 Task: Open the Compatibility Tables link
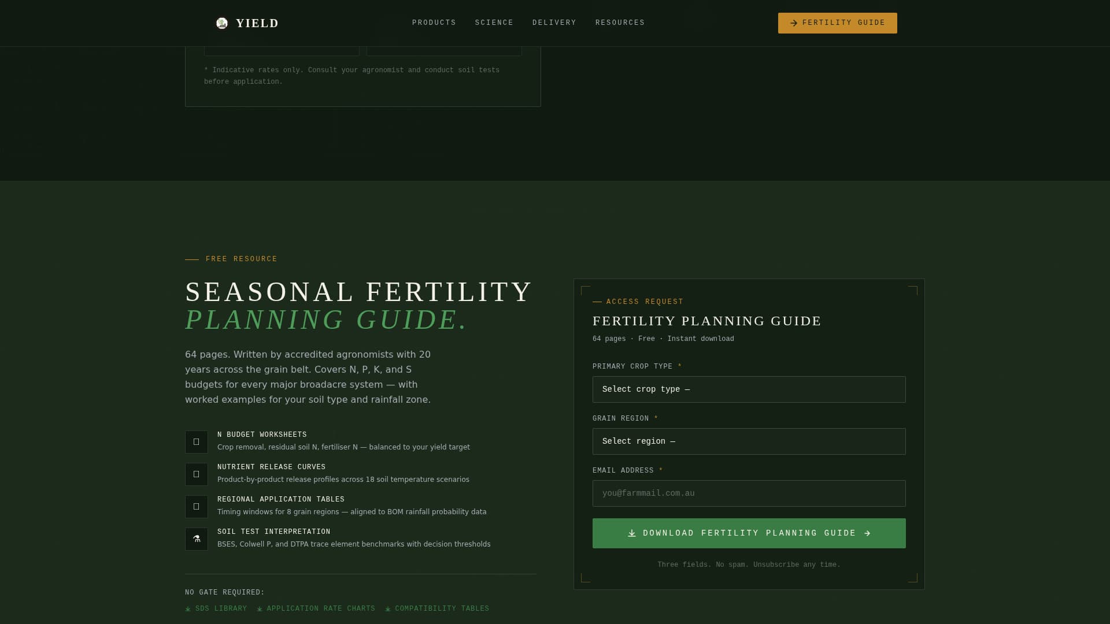(437, 608)
